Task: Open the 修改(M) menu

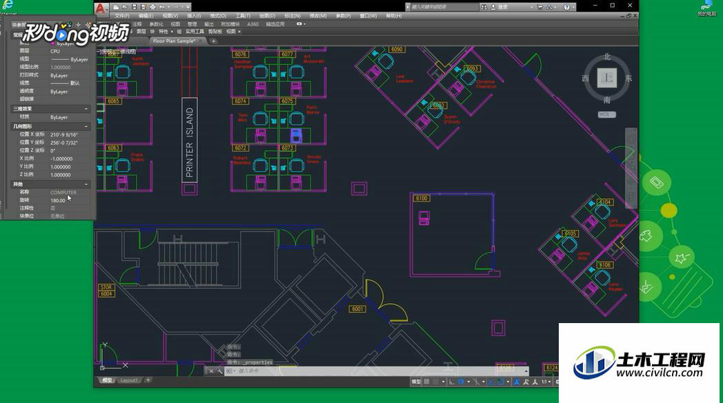Action: click(x=318, y=16)
